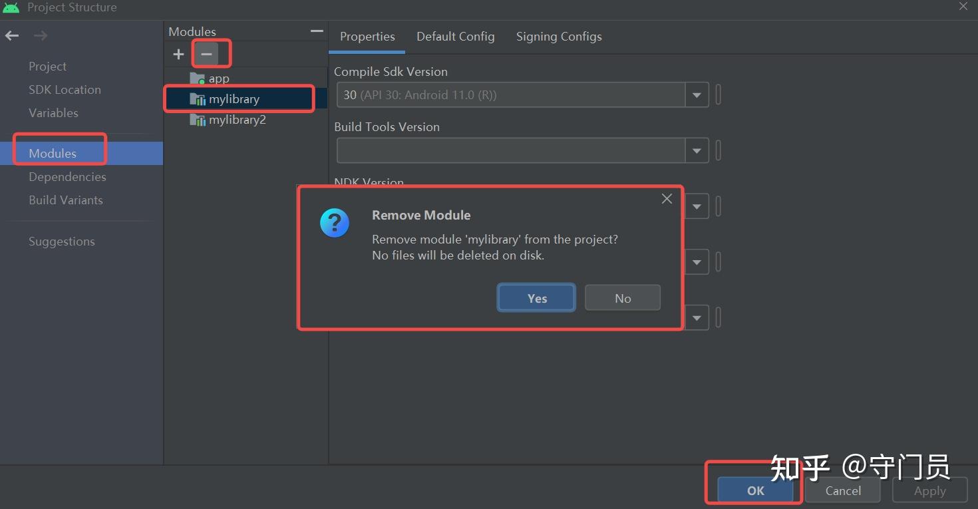978x509 pixels.
Task: Click the add module plus icon
Action: [178, 54]
